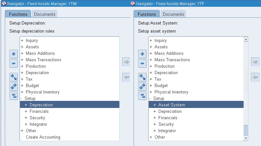Click Add to List arrow in YTMI navigator
The image size is (261, 146).
click(x=126, y=62)
